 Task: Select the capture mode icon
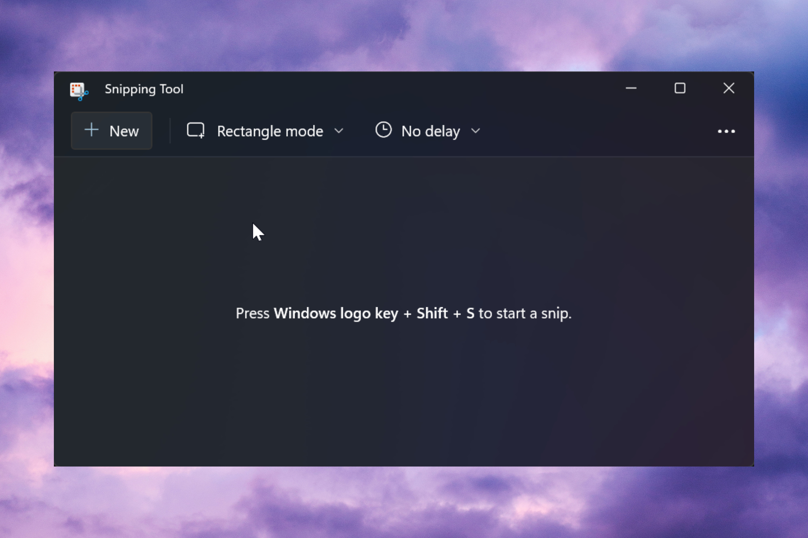point(195,130)
